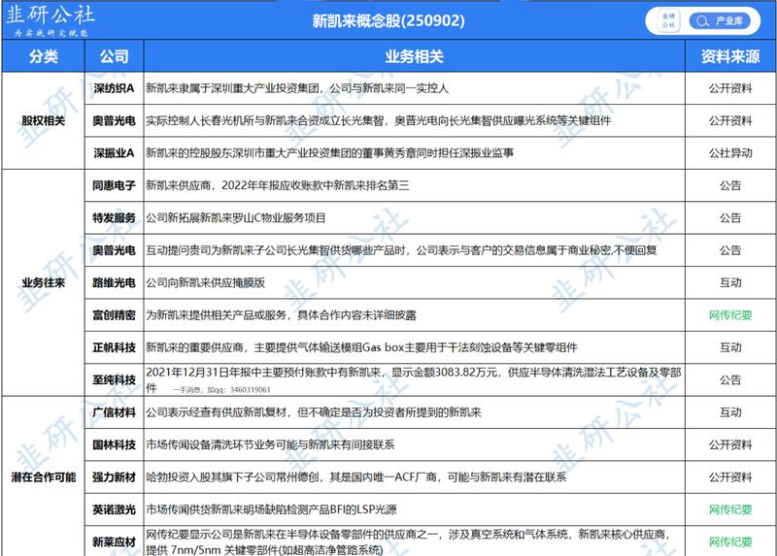Click the 分类 column header
This screenshot has height=556, width=777.
click(x=43, y=56)
